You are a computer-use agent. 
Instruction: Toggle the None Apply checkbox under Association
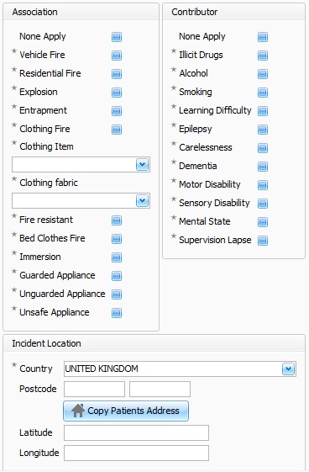[x=117, y=37]
